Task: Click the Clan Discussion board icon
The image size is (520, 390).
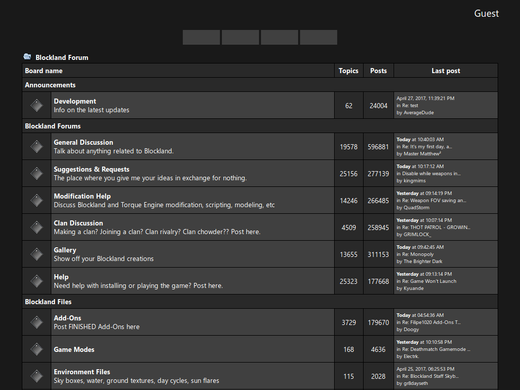Action: point(37,227)
